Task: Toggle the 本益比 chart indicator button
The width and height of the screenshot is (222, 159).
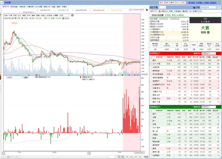Action: (43, 15)
